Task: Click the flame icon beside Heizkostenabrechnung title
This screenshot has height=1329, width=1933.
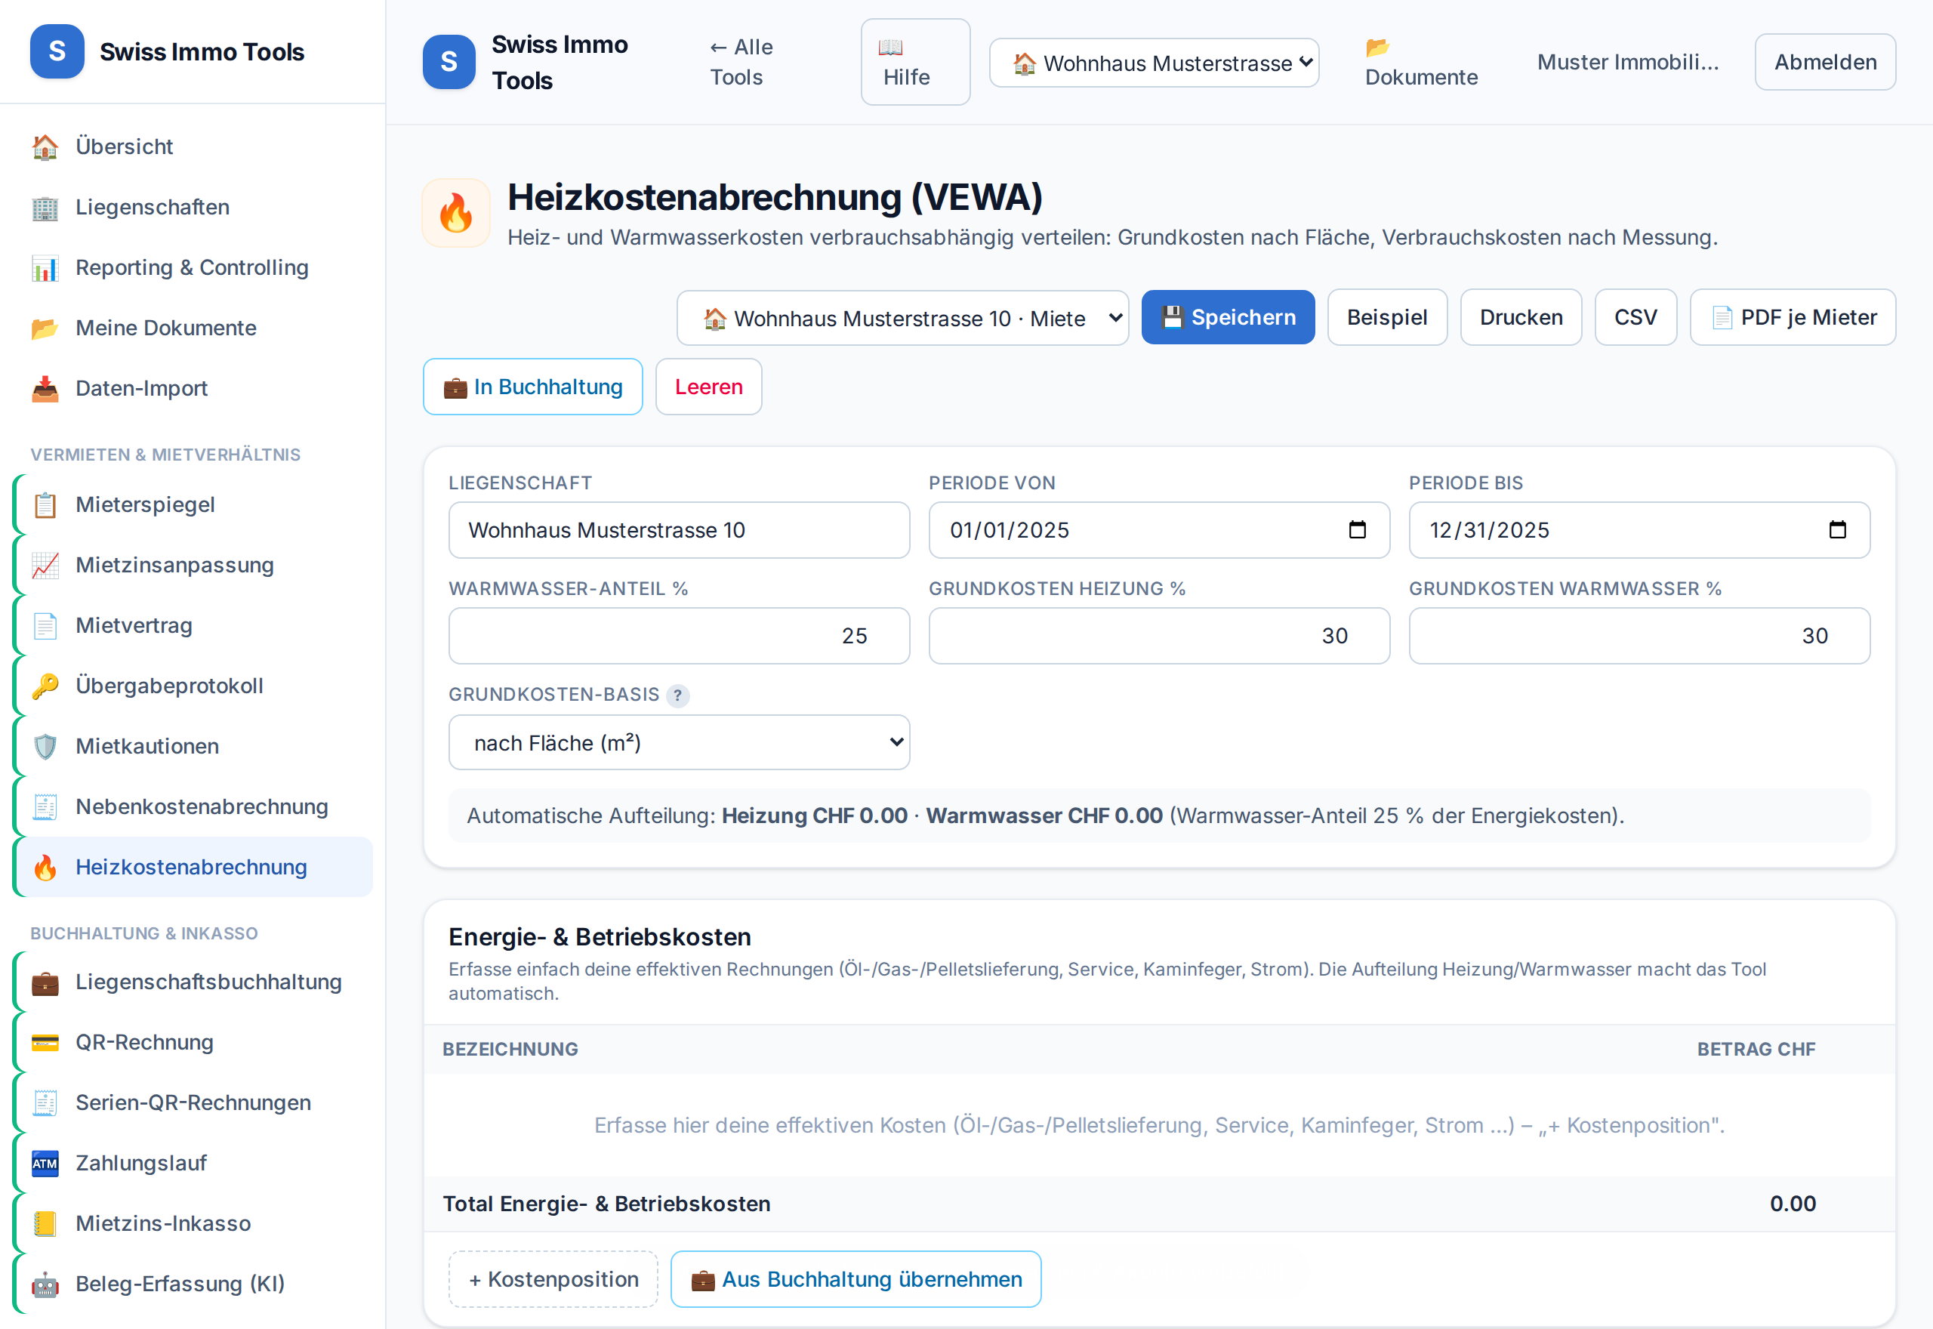Action: click(x=455, y=213)
